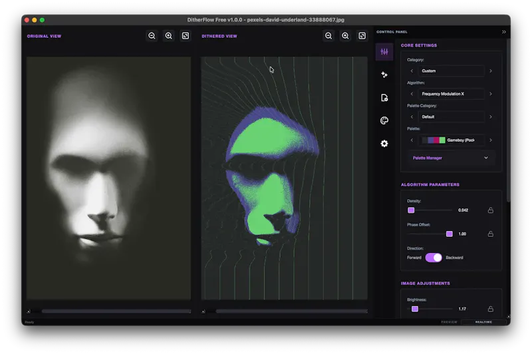This screenshot has width=532, height=354.
Task: Click the small corner icon under Dithered View
Action: coord(203,311)
